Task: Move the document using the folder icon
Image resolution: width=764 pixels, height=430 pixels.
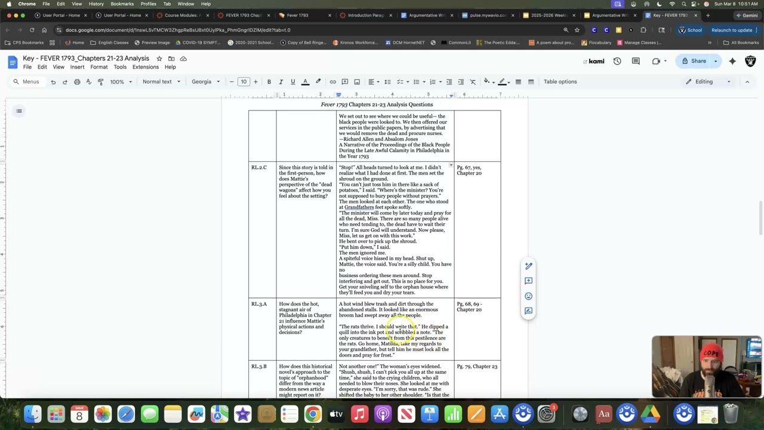Action: [171, 59]
